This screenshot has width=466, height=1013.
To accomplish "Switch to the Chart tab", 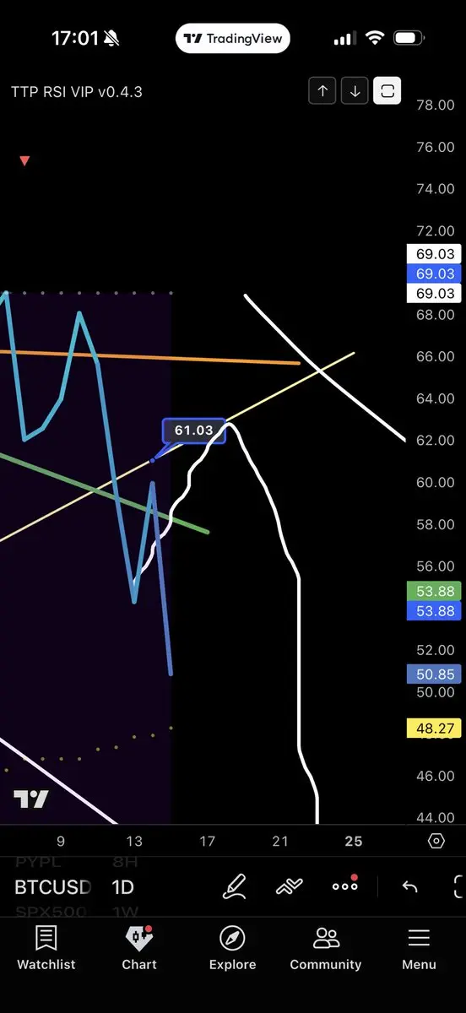I will click(139, 947).
